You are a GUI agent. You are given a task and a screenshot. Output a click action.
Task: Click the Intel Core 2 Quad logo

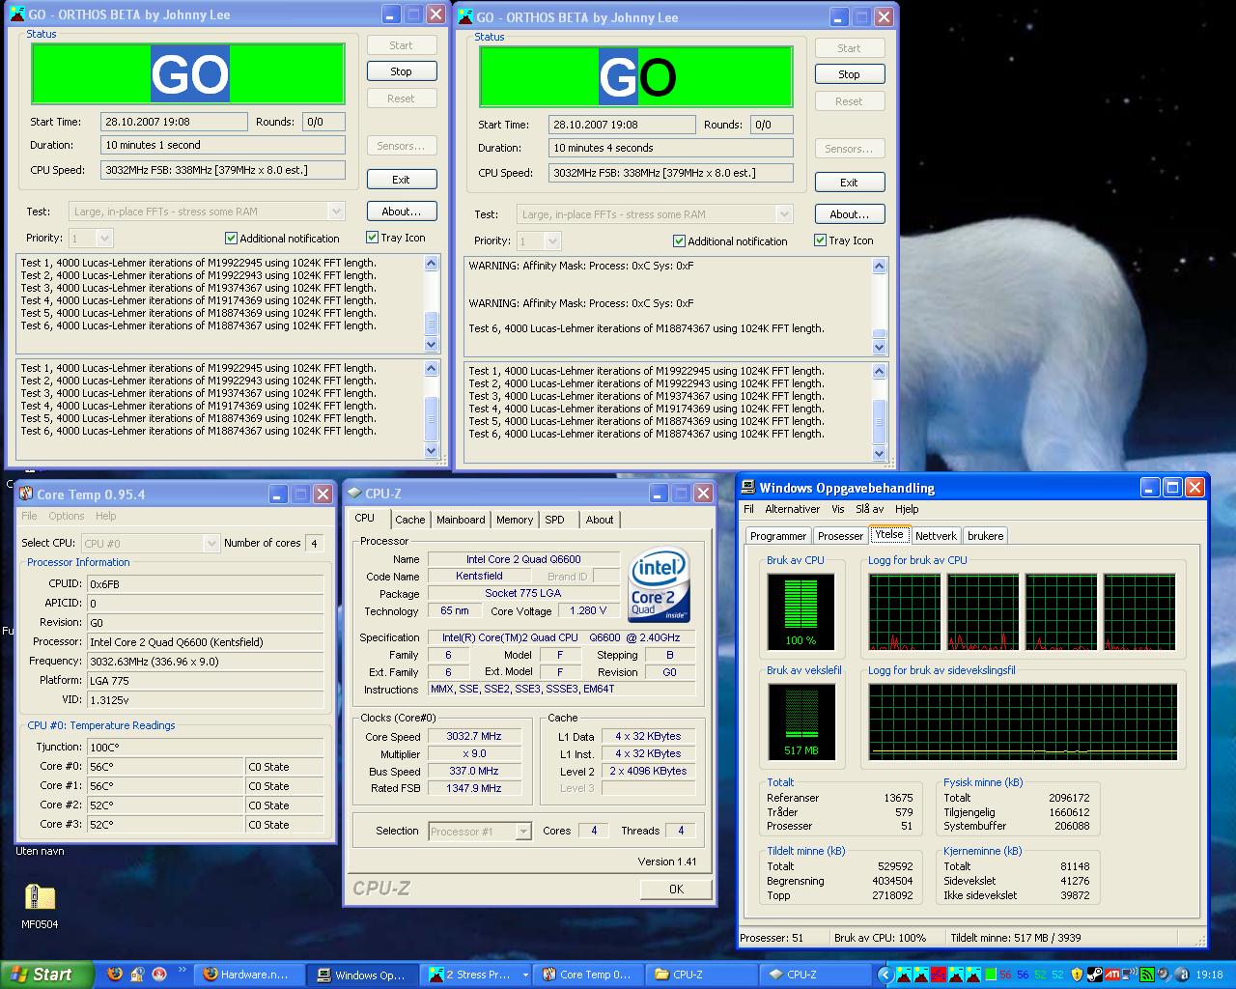660,584
